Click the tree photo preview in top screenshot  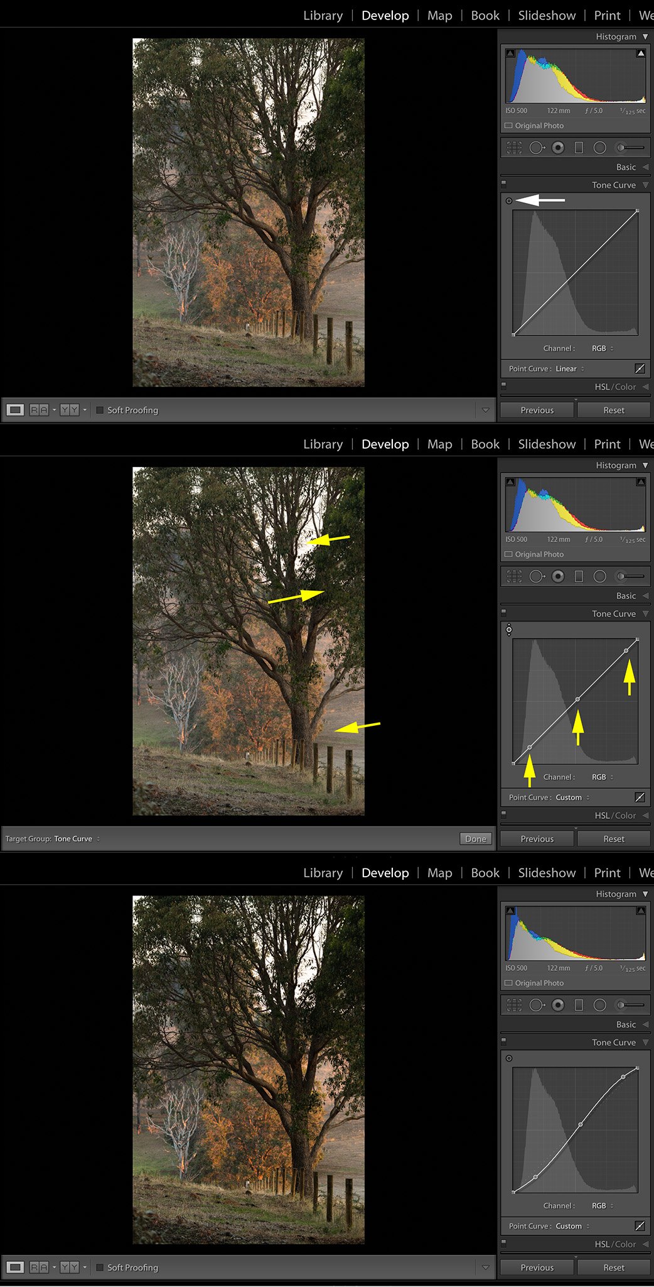(x=249, y=212)
